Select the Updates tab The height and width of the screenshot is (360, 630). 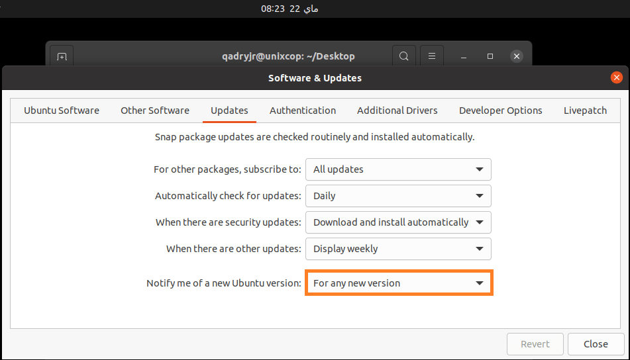(x=229, y=111)
